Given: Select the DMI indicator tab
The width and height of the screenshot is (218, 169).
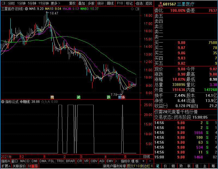Looking at the screenshot, I should tap(35, 161).
